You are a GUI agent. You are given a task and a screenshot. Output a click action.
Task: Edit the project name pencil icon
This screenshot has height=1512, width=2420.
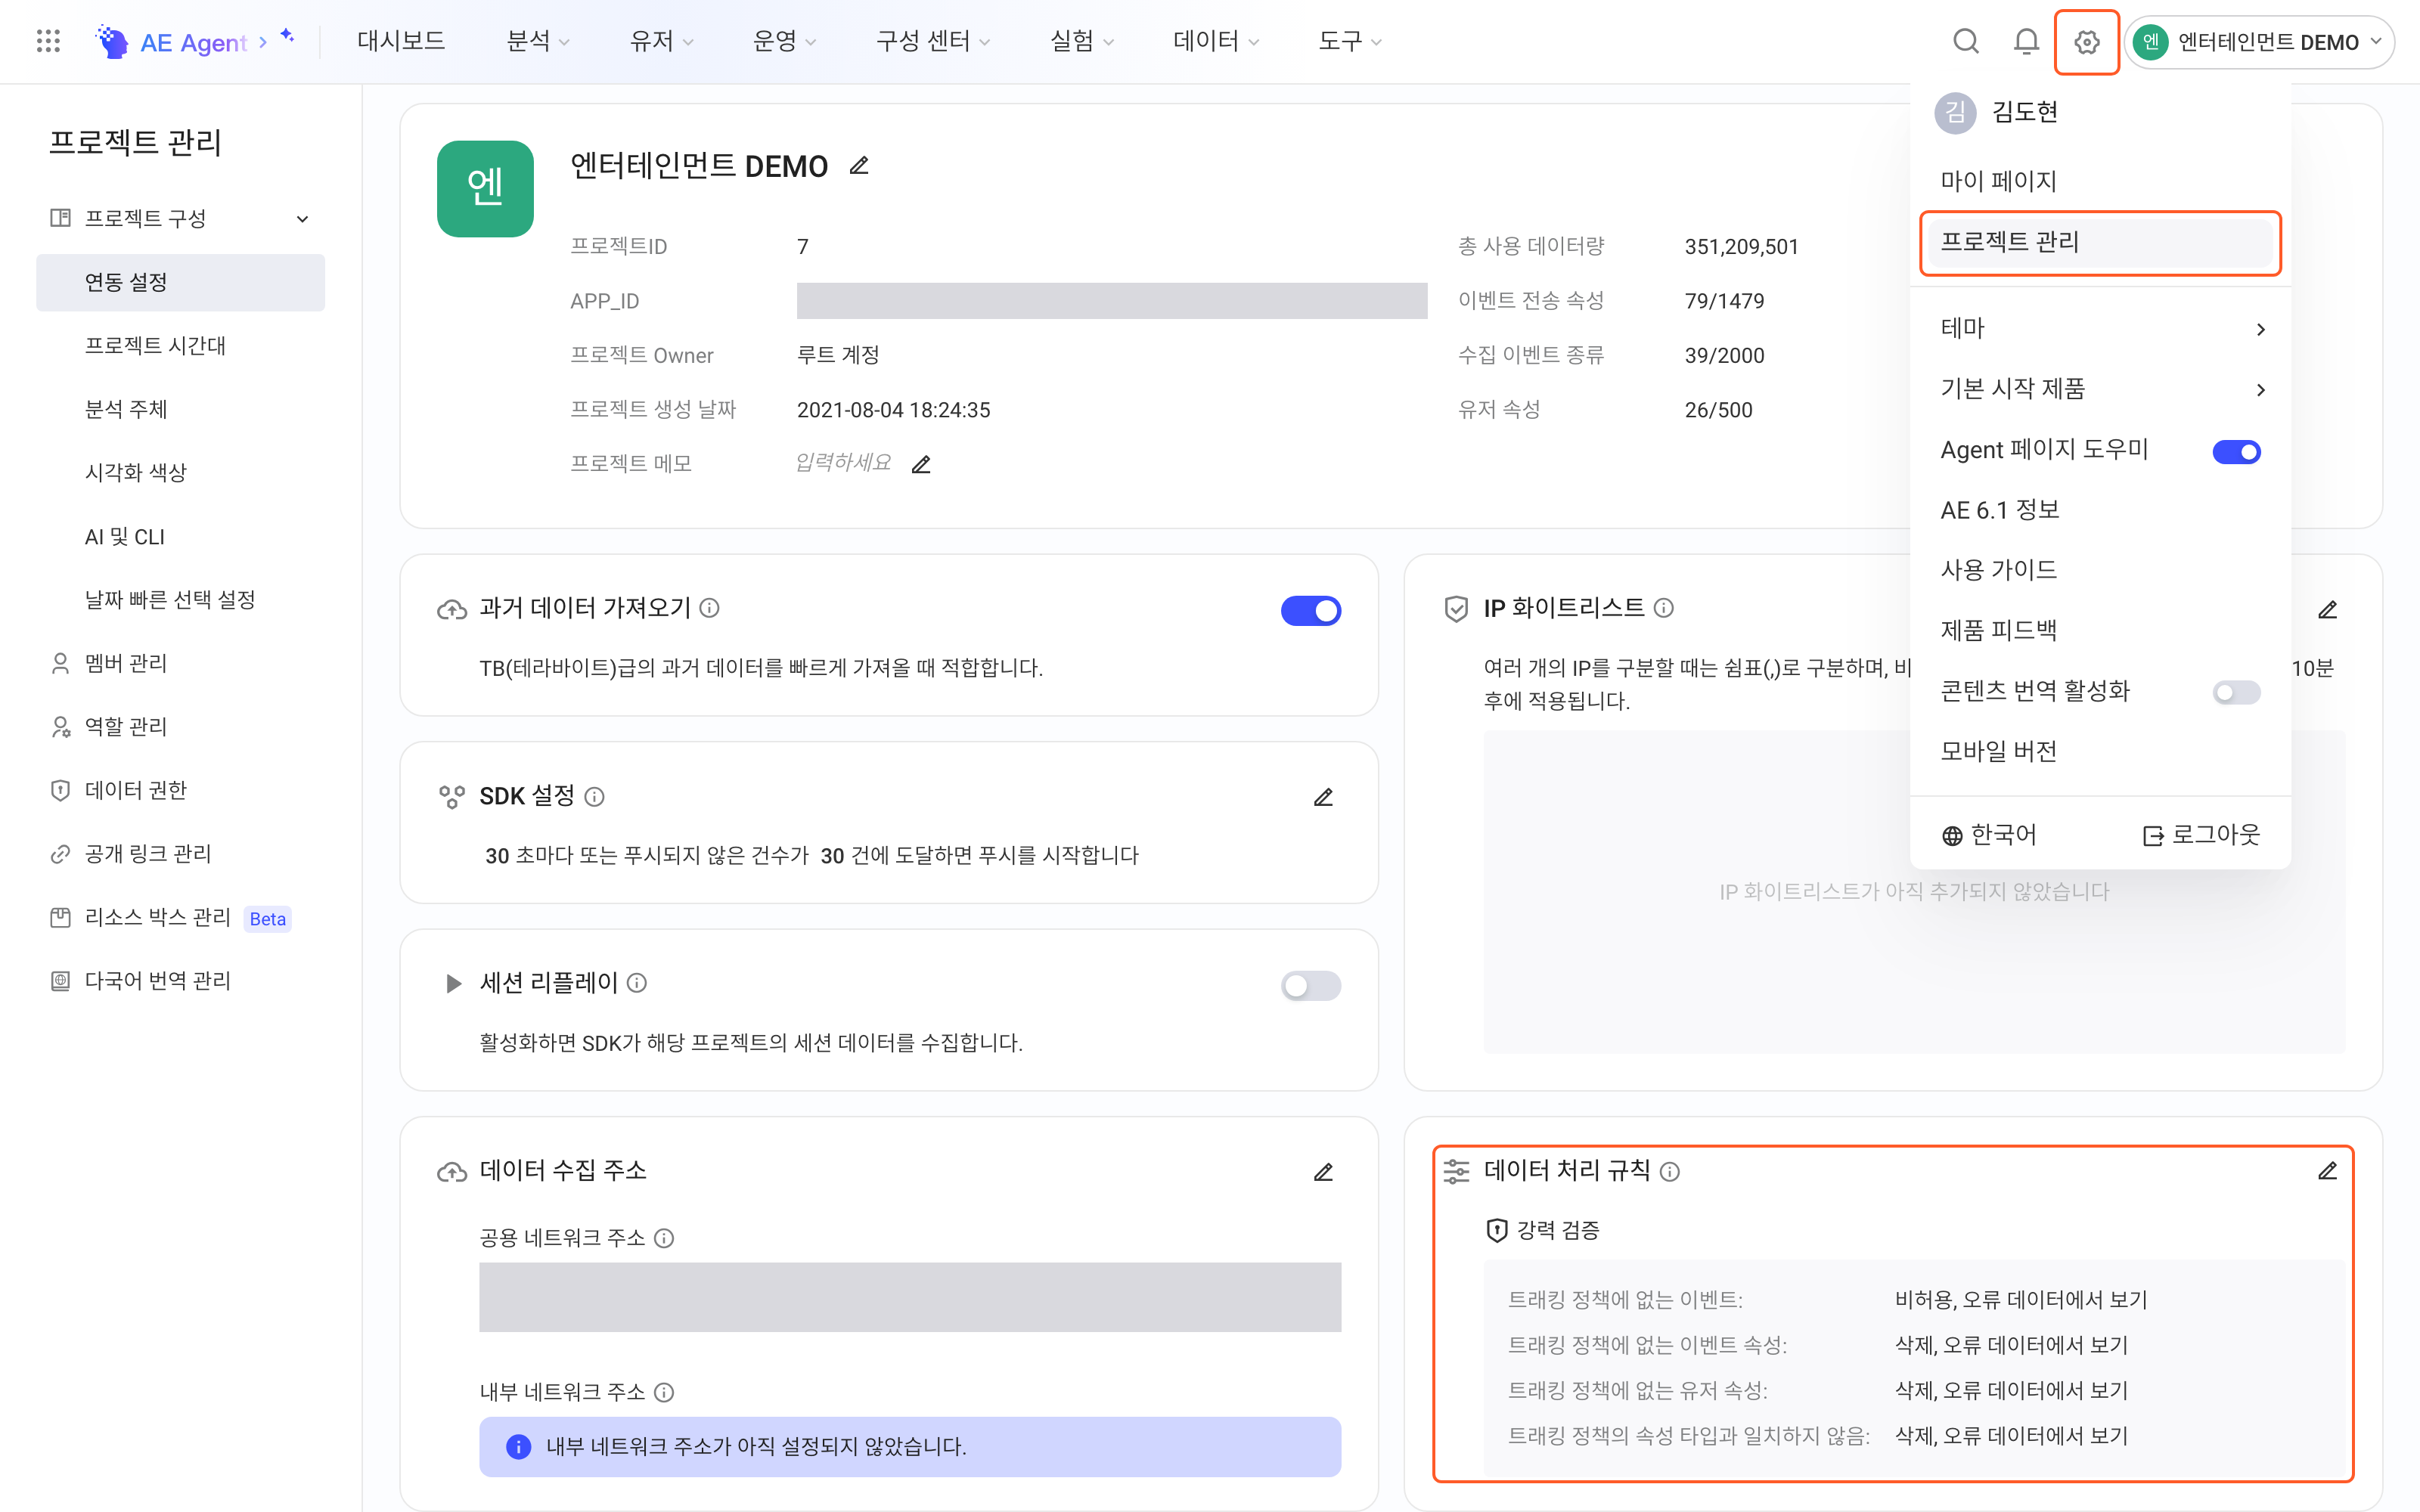[x=859, y=165]
